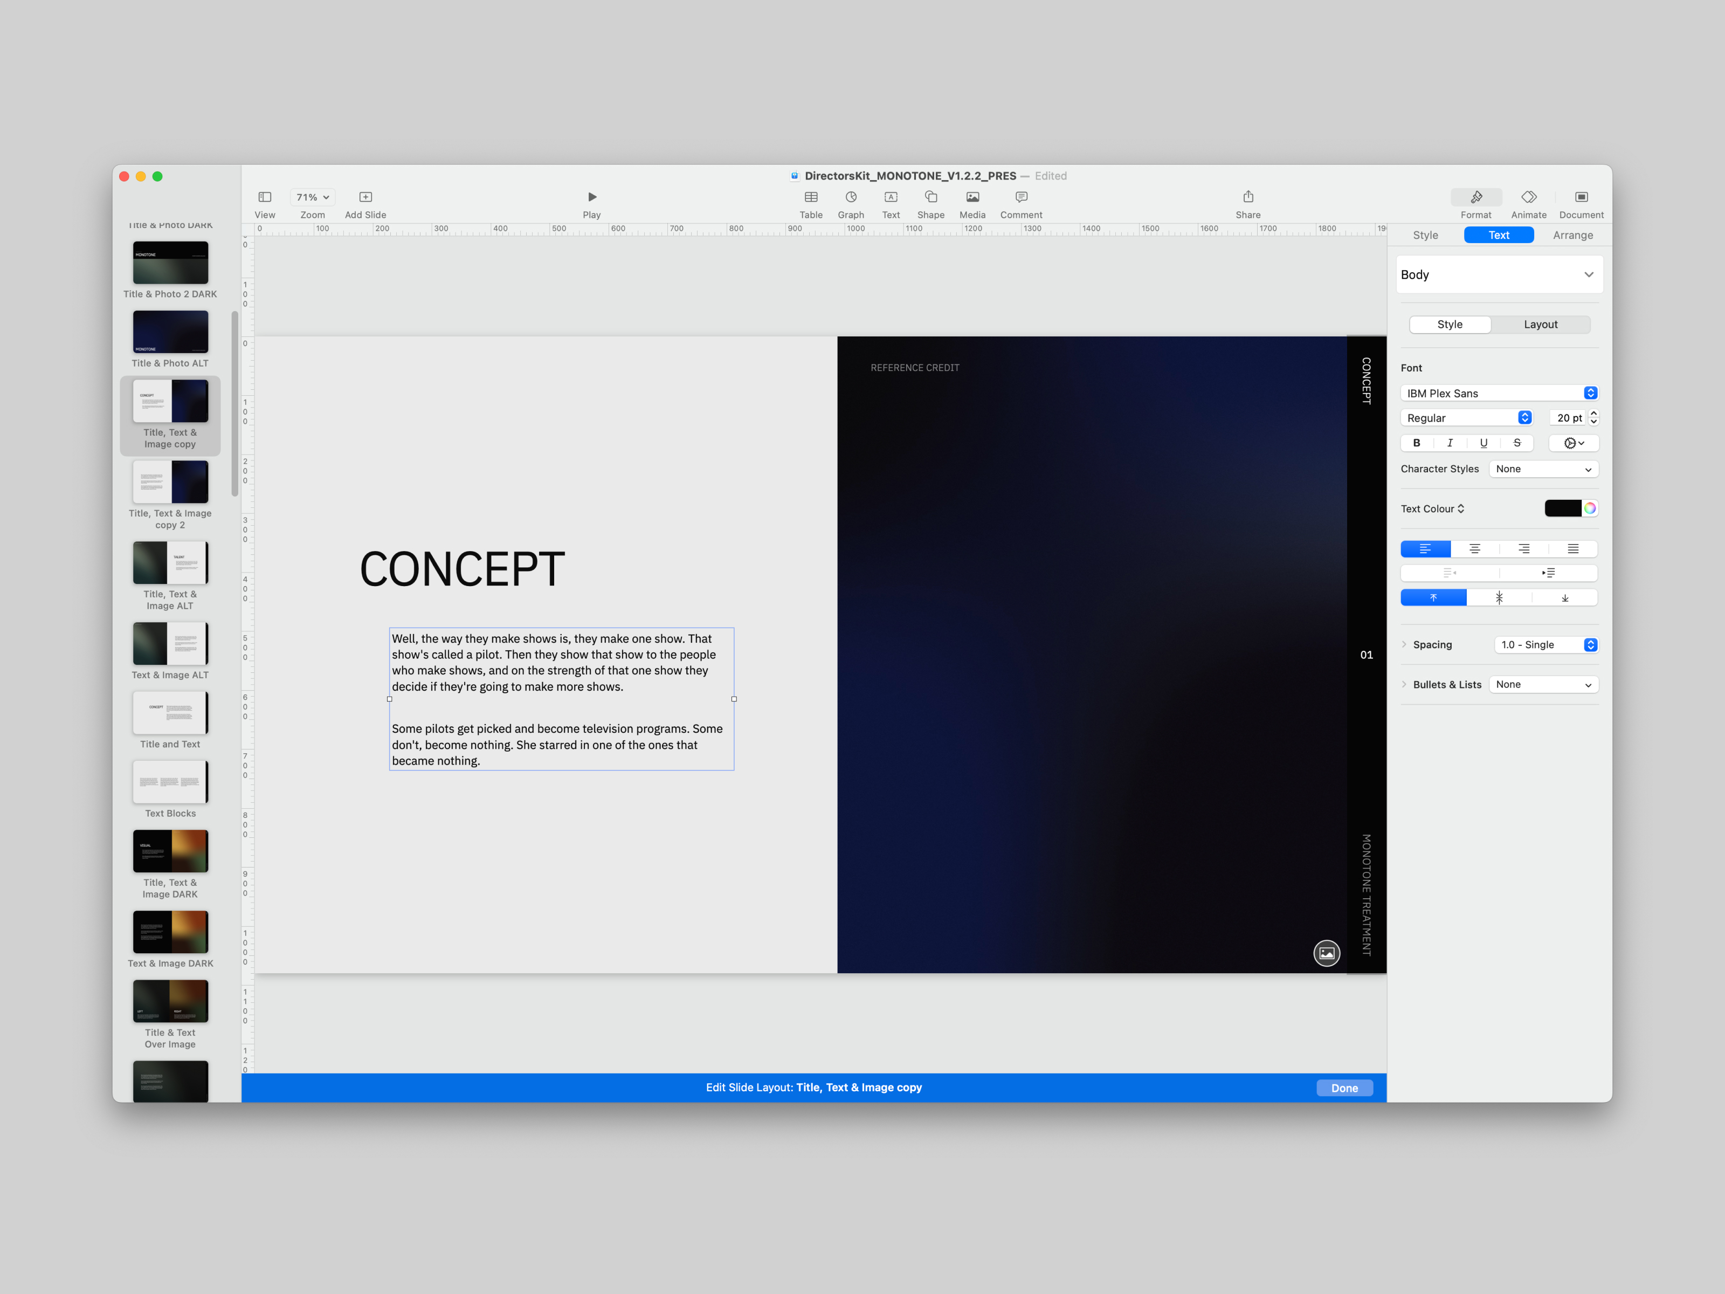Switch to the Style inspector tab
Image resolution: width=1725 pixels, height=1294 pixels.
click(1425, 236)
